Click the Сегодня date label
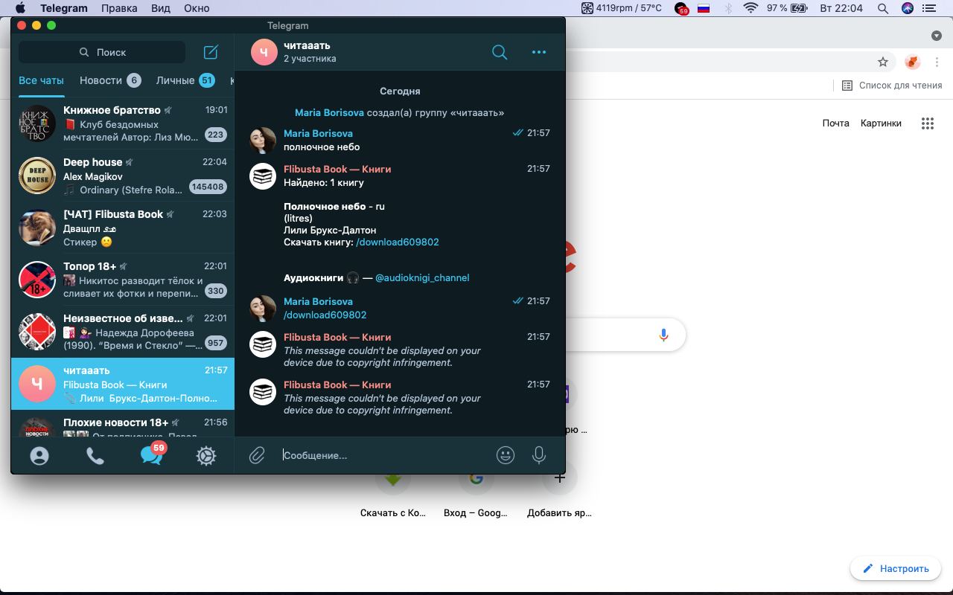Viewport: 953px width, 595px height. 400,91
